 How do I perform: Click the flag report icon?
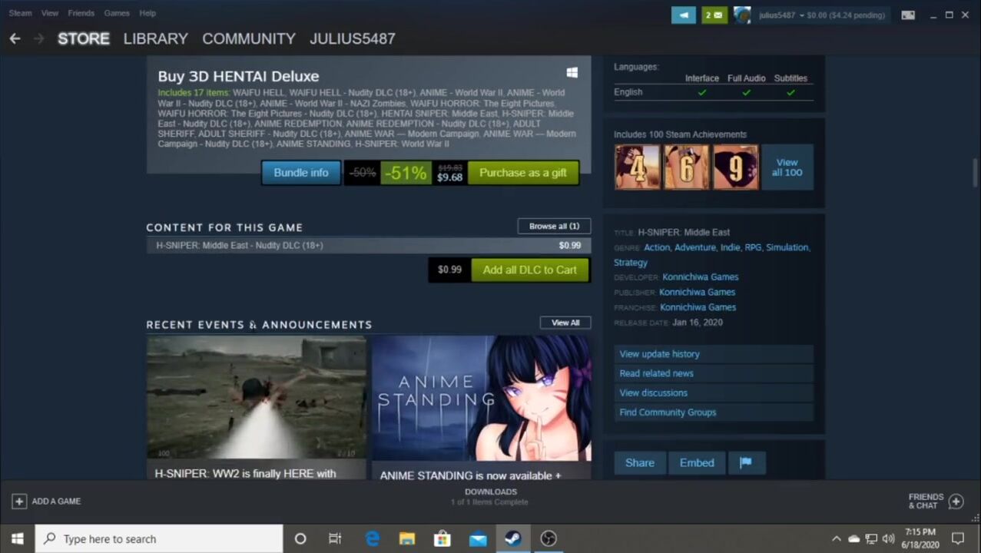click(745, 462)
